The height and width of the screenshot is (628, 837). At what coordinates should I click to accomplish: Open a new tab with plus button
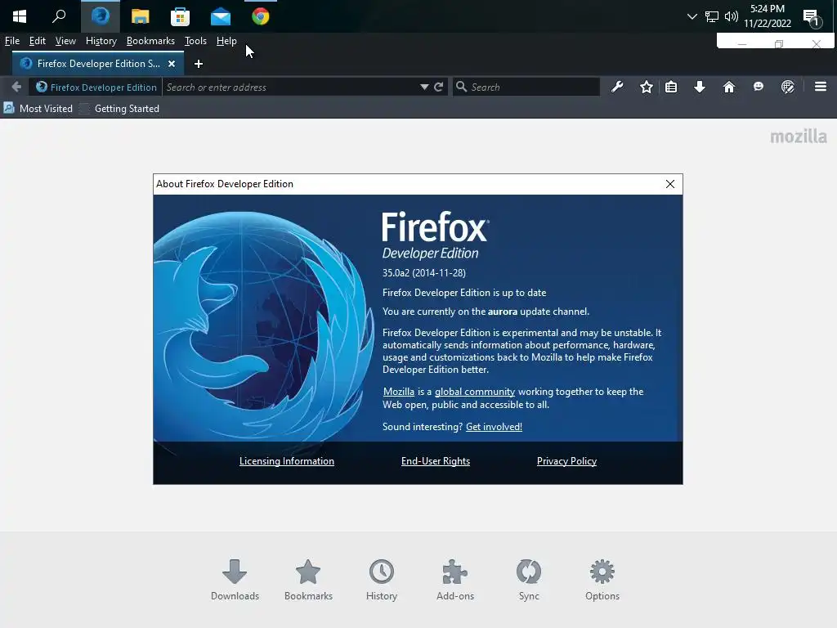pyautogui.click(x=198, y=64)
